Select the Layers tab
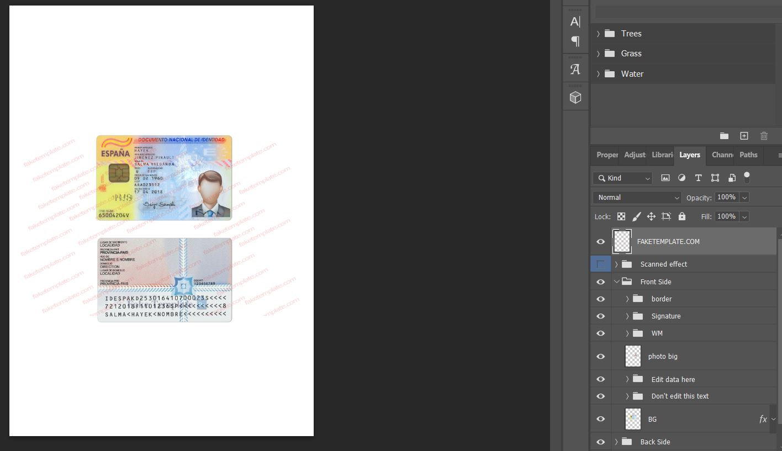This screenshot has height=451, width=782. coord(690,155)
